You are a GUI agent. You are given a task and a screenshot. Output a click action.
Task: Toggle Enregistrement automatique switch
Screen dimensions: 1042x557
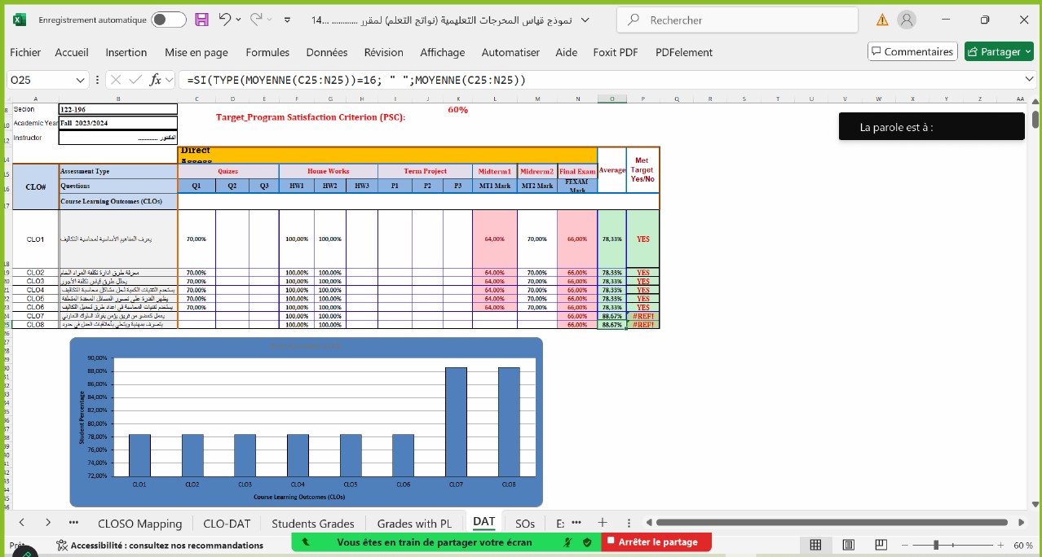pyautogui.click(x=168, y=20)
